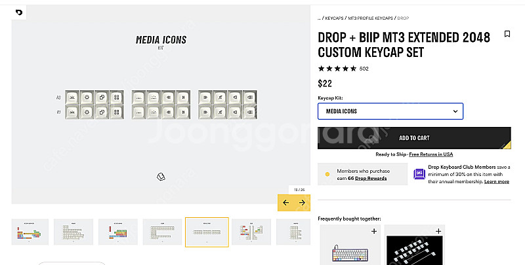This screenshot has width=525, height=265.
Task: Open KEYCAPS breadcrumb link
Action: click(x=335, y=18)
